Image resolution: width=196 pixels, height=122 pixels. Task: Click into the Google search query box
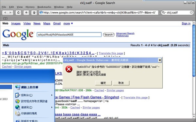69,34
